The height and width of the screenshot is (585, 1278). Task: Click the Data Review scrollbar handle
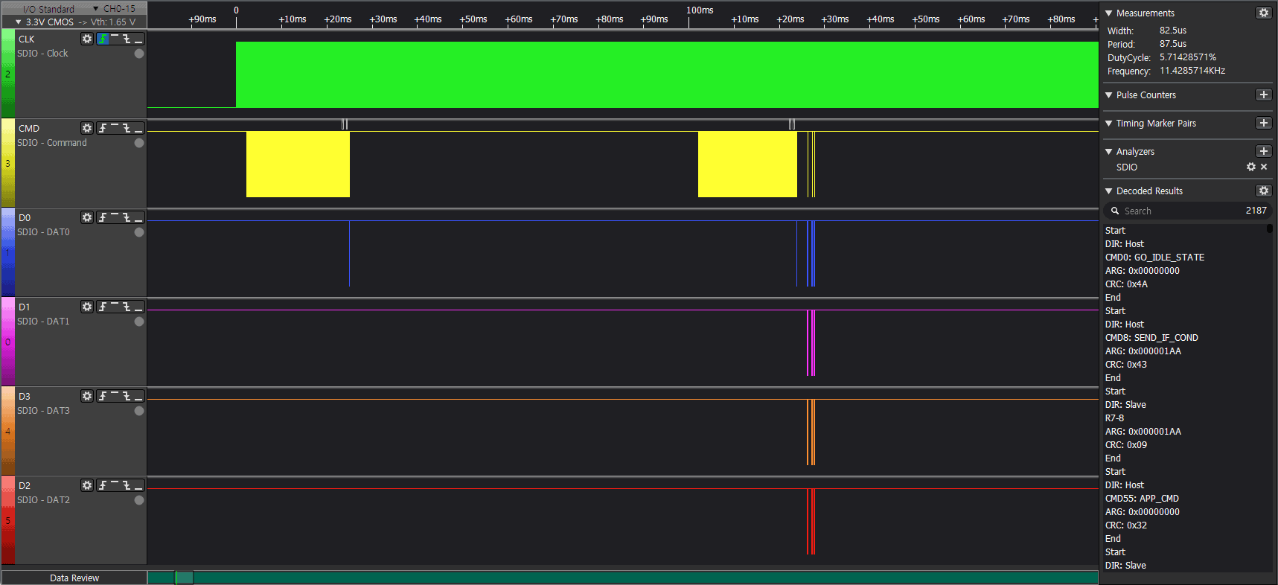tap(184, 578)
